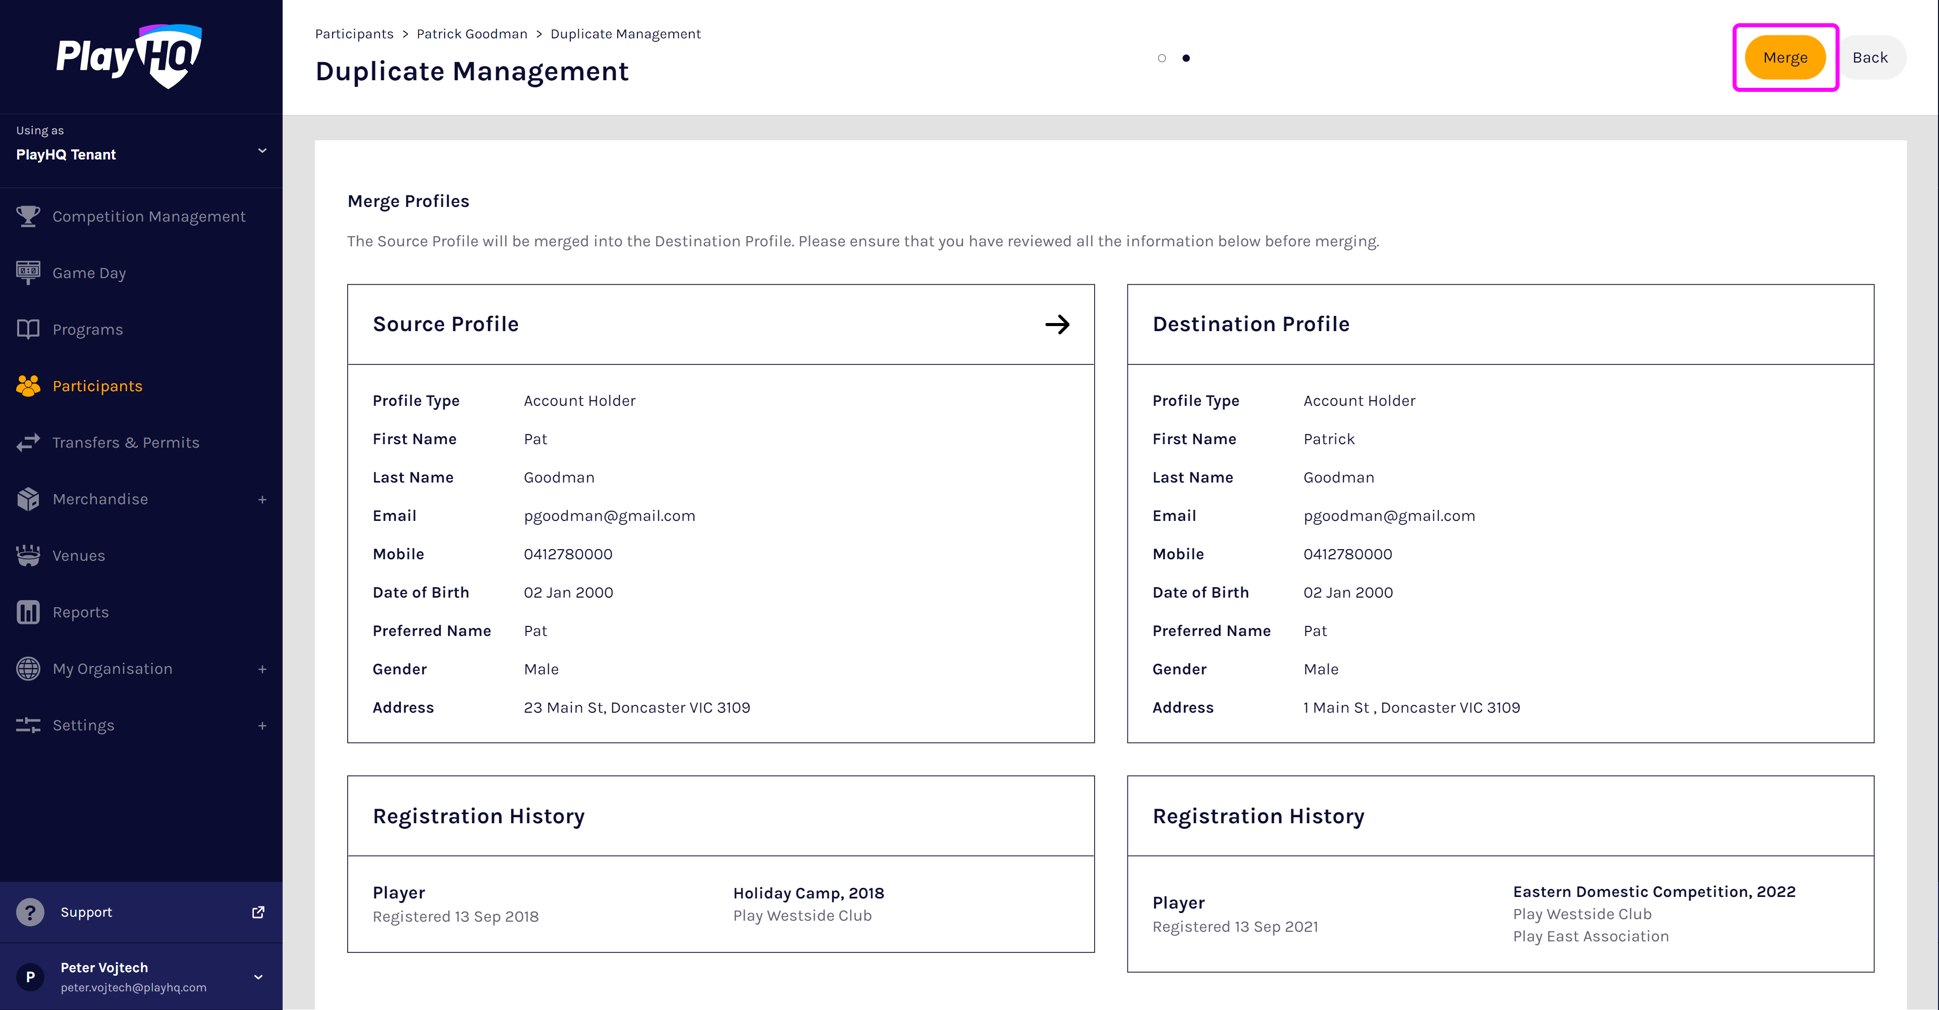The height and width of the screenshot is (1010, 1939).
Task: Open Reports from the sidebar icon
Action: (x=28, y=612)
